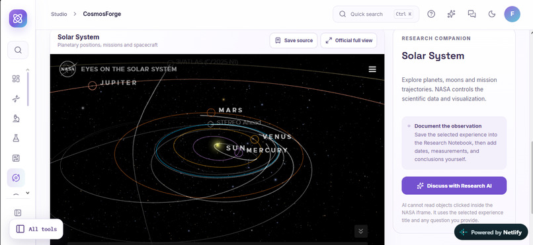Select the sparkle-slash tool in sidebar
Viewport: 533px width, 245px height.
pyautogui.click(x=16, y=99)
